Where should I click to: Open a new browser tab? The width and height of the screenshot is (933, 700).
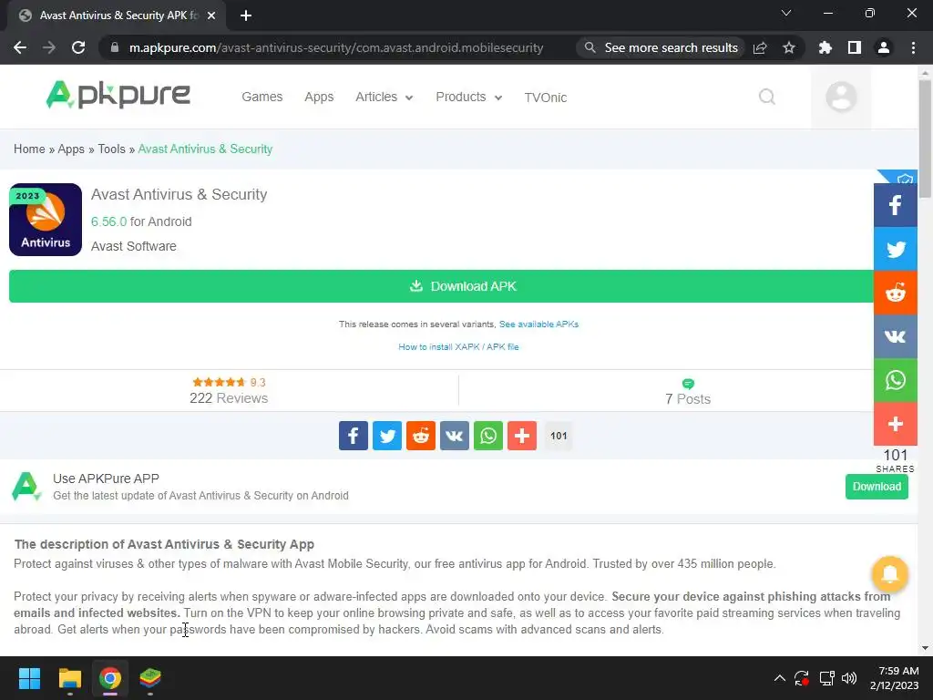click(246, 15)
